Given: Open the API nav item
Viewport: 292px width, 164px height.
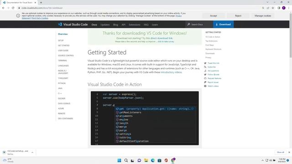Looking at the screenshot, I should click(x=124, y=25).
